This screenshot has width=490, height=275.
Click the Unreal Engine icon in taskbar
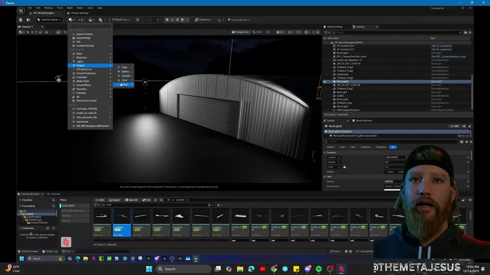pos(196,259)
